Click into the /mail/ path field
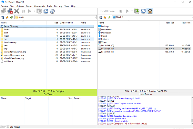This screenshot has height=129, width=193. [56, 17]
